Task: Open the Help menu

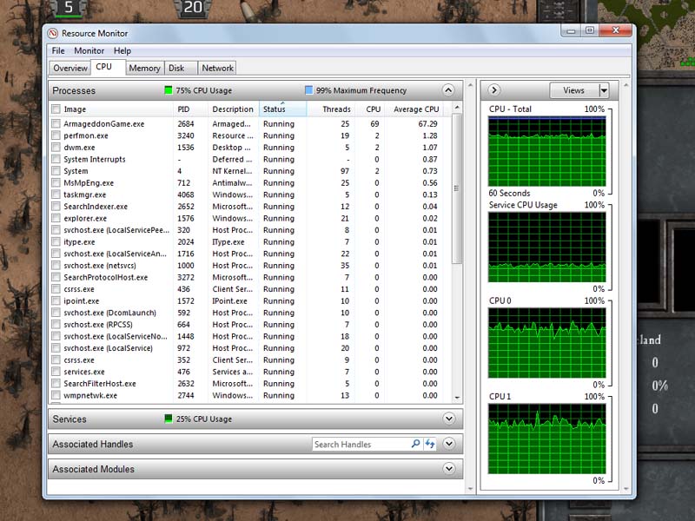Action: (122, 50)
